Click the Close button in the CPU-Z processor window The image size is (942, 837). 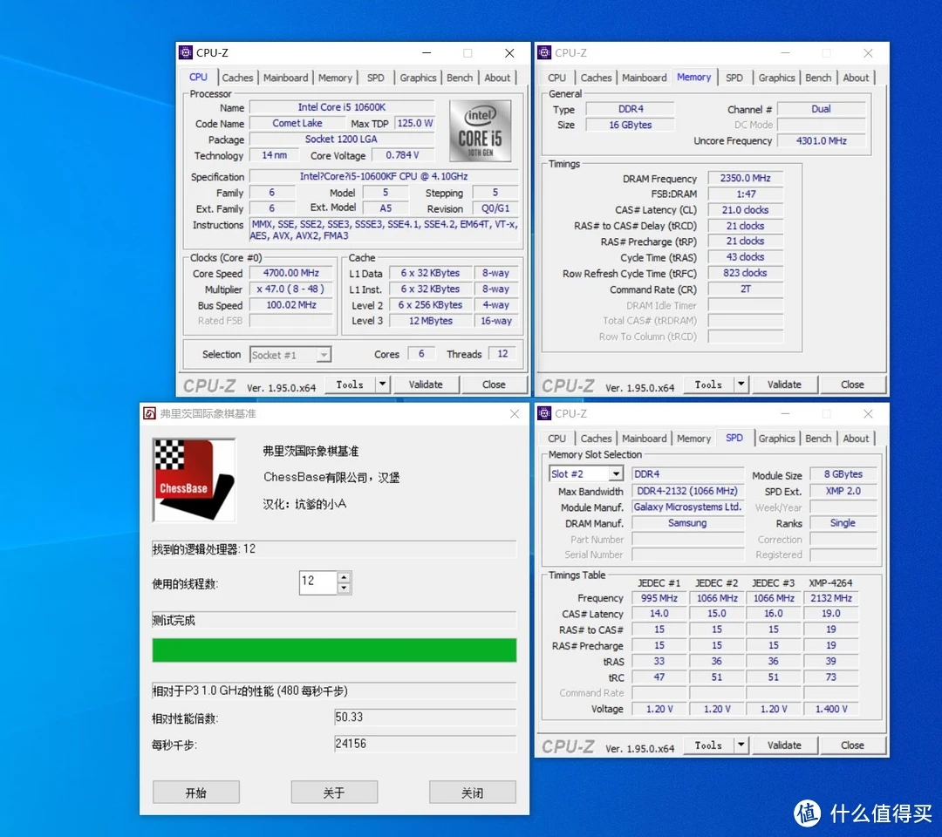[494, 384]
